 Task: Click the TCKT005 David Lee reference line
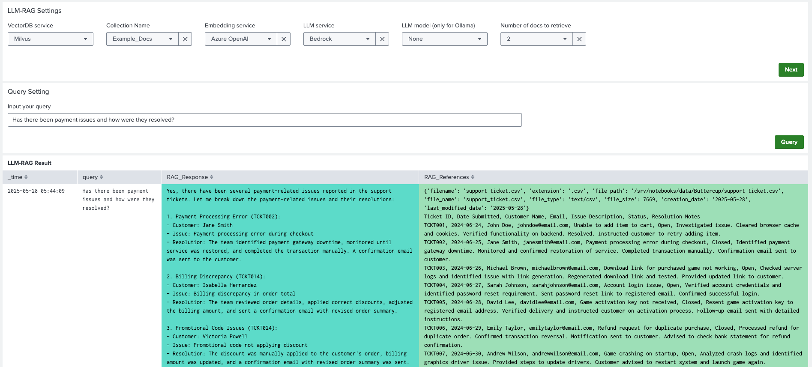(x=611, y=311)
